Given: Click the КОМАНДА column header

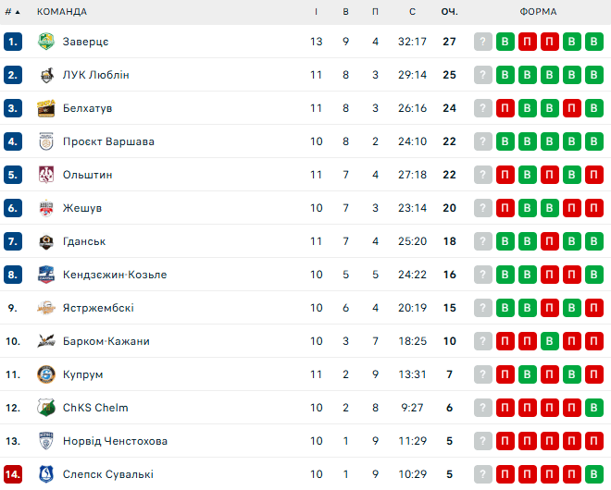Looking at the screenshot, I should tap(62, 12).
